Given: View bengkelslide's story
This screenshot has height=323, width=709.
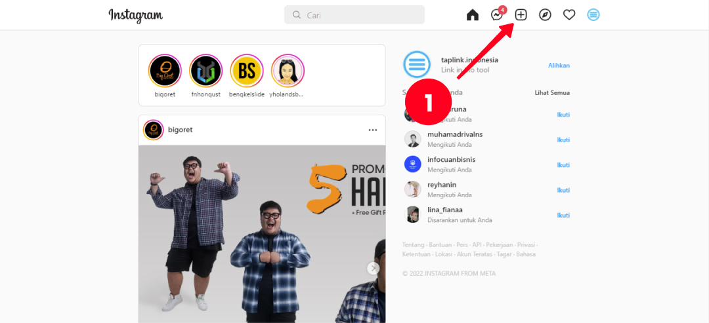Looking at the screenshot, I should [x=247, y=70].
